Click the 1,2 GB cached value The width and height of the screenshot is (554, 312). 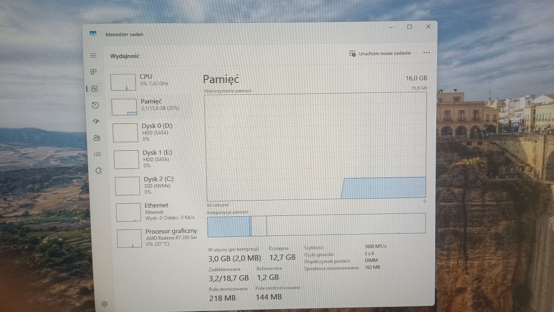268,278
